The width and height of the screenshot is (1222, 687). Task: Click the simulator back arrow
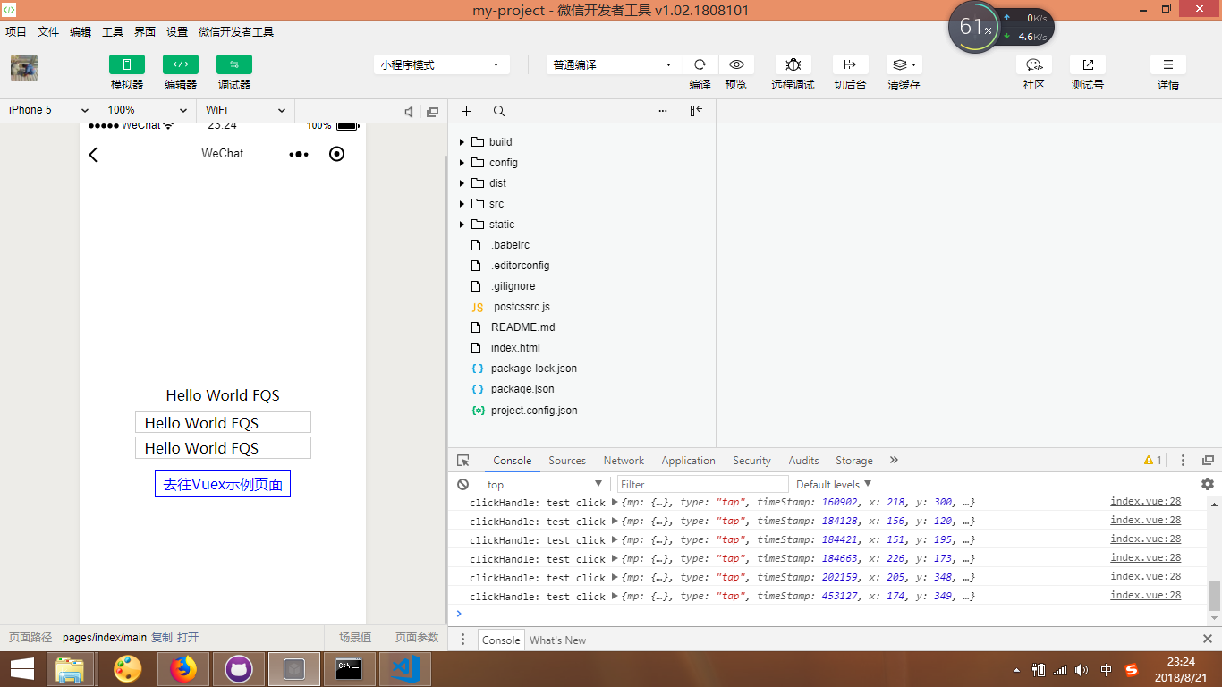pos(93,154)
